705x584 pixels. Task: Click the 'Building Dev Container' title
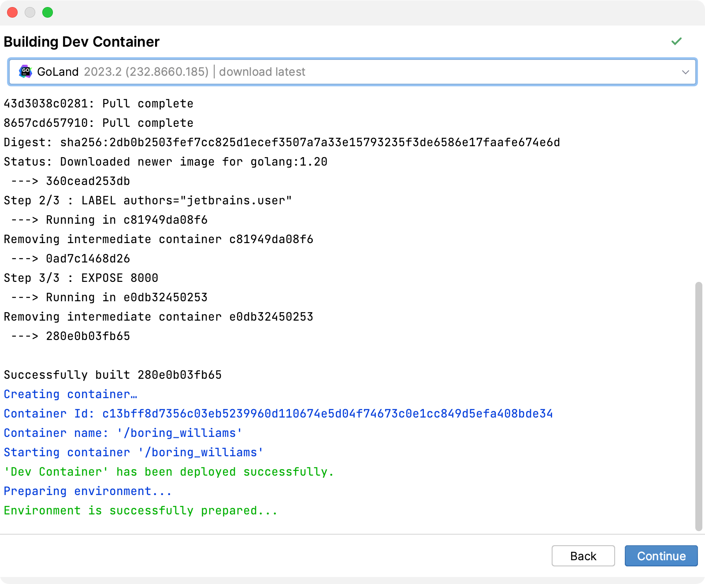tap(82, 42)
